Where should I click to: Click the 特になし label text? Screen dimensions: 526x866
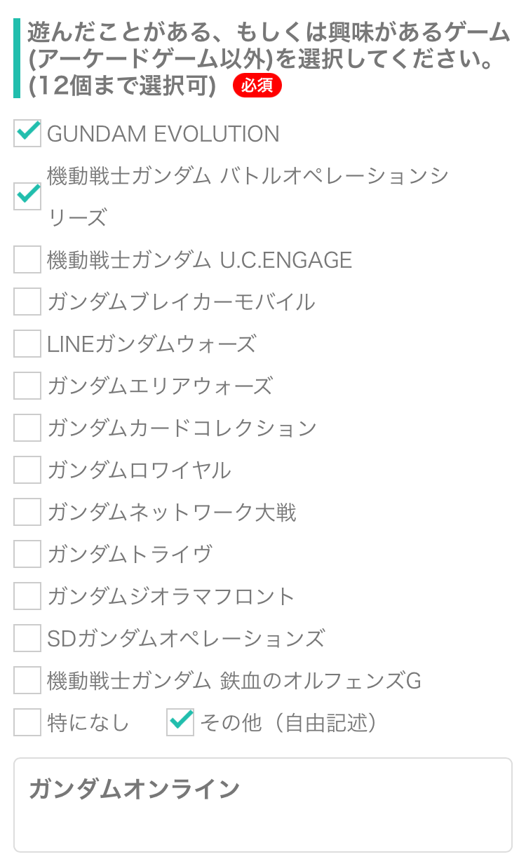88,723
